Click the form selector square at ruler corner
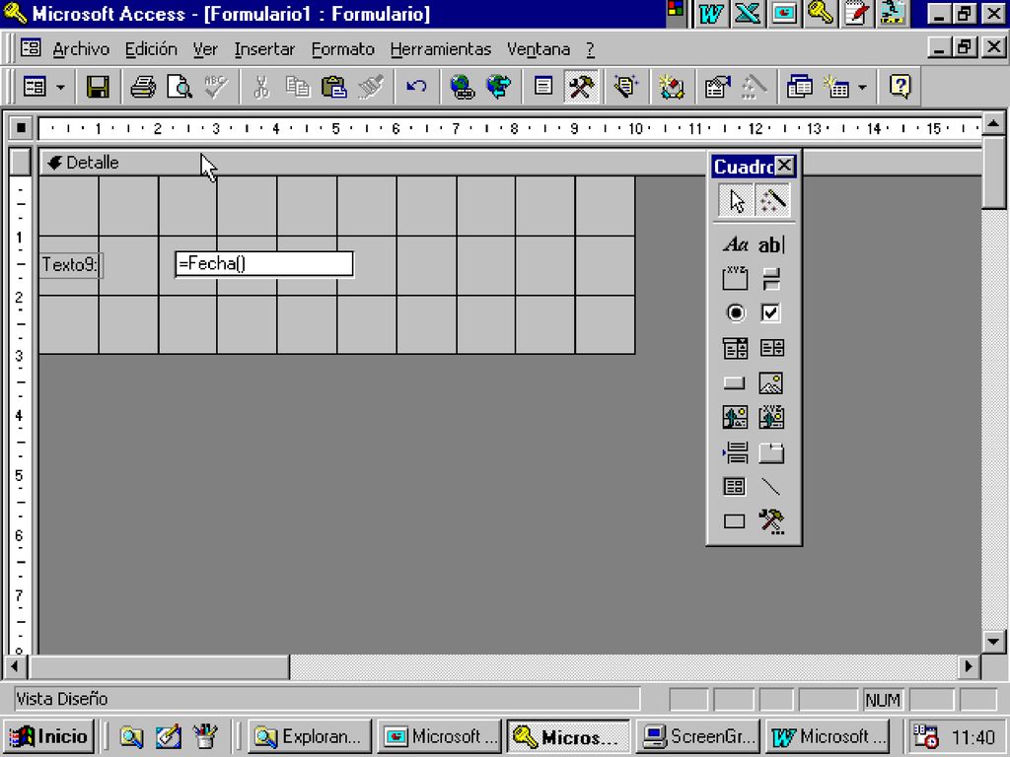Screen dimensions: 1010x757 (x=21, y=128)
